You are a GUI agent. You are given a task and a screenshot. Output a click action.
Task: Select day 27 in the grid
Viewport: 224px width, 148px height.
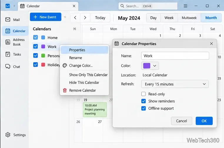[x=100, y=122]
